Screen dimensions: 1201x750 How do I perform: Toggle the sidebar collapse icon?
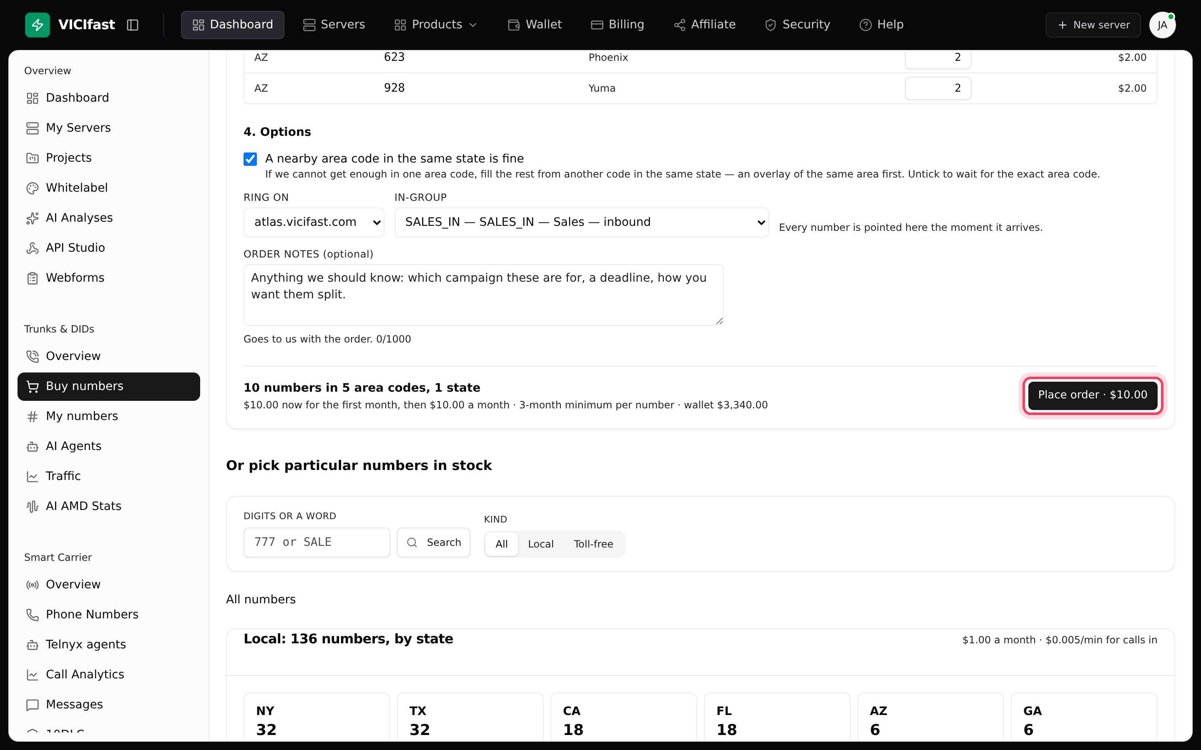133,25
